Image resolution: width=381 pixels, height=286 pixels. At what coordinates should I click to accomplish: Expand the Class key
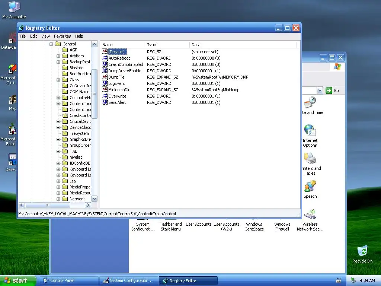pyautogui.click(x=58, y=80)
